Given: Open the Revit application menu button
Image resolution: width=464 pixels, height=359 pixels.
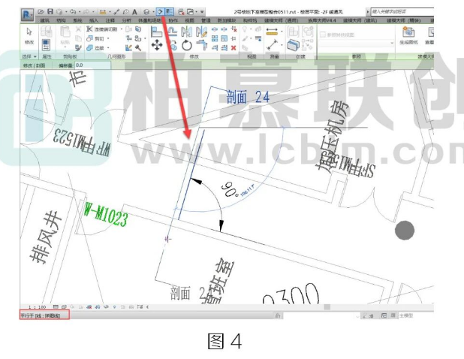Looking at the screenshot, I should coord(27,14).
